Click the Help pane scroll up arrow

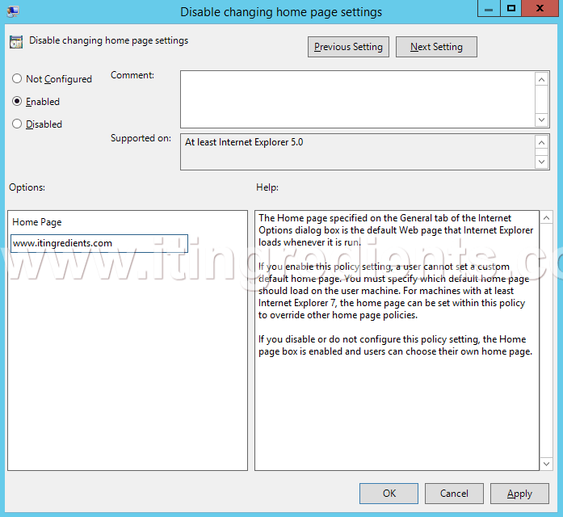tap(546, 218)
